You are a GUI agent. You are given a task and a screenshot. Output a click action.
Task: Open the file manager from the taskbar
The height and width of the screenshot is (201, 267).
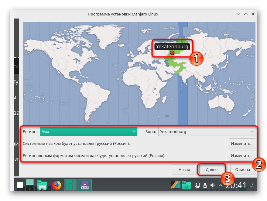pyautogui.click(x=42, y=185)
